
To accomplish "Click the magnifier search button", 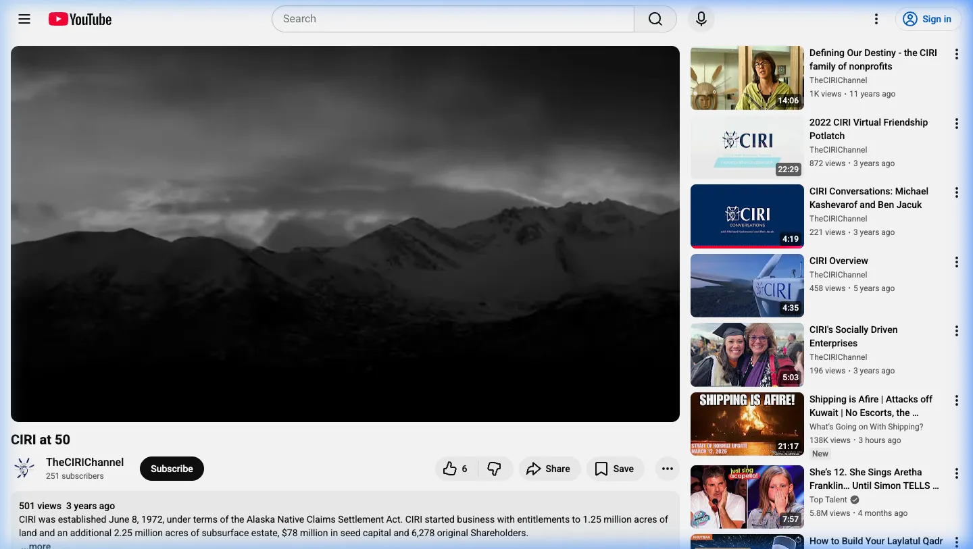I will click(x=655, y=19).
